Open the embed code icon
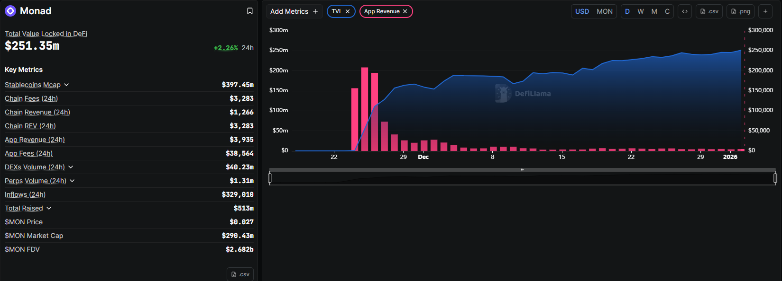The height and width of the screenshot is (281, 782). tap(685, 11)
